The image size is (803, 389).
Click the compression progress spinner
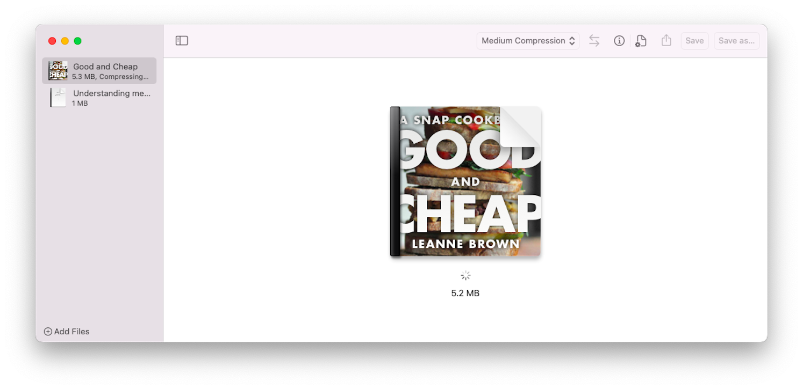click(465, 276)
